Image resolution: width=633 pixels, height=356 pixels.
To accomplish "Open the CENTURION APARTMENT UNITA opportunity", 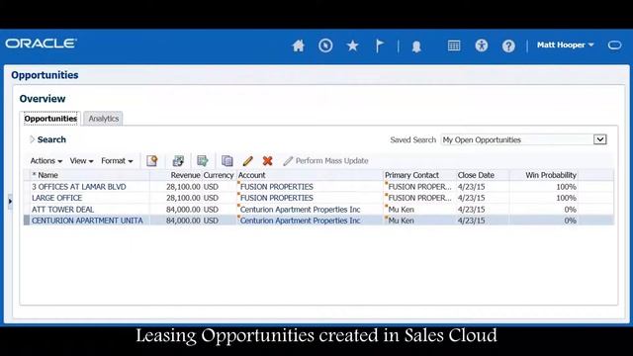I will (x=87, y=221).
